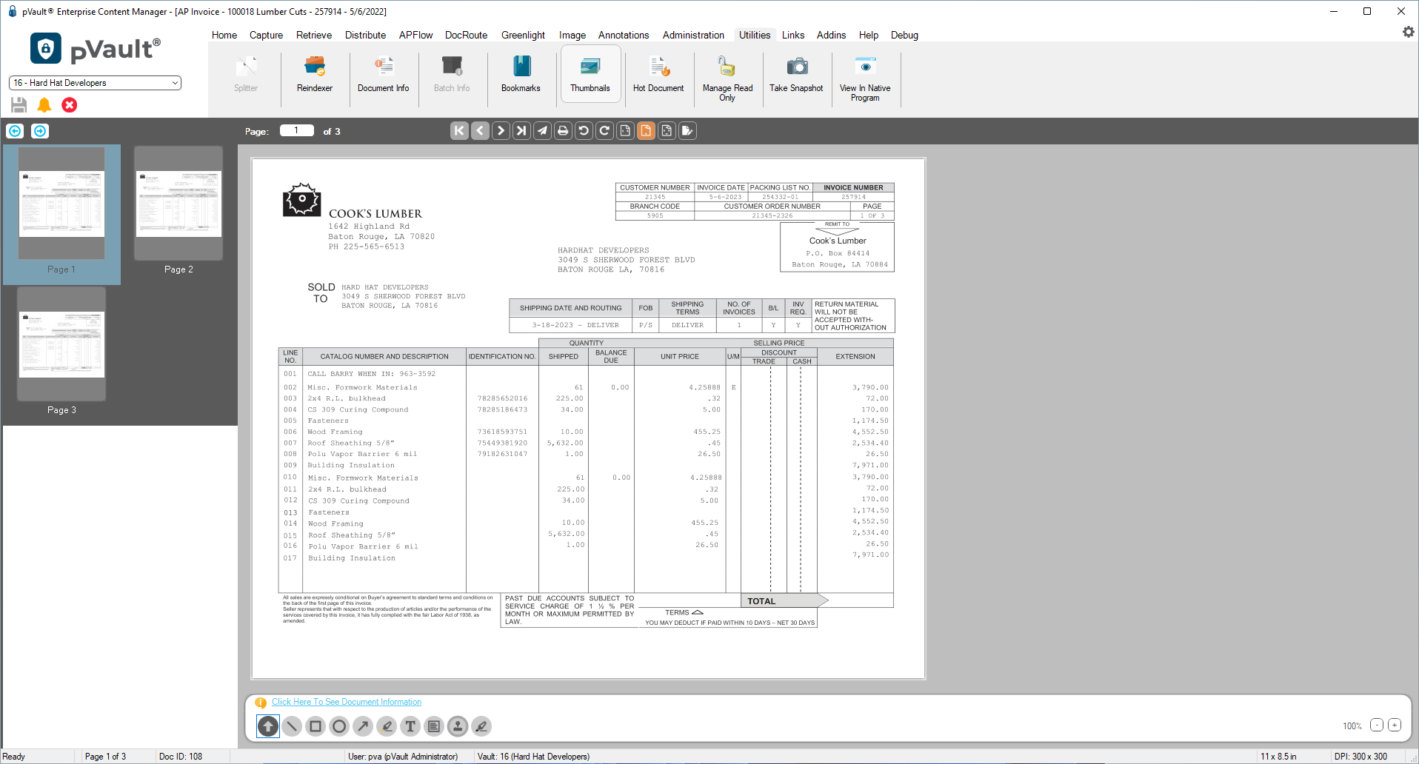This screenshot has height=764, width=1419.
Task: Click View In Native Program
Action: [x=865, y=78]
